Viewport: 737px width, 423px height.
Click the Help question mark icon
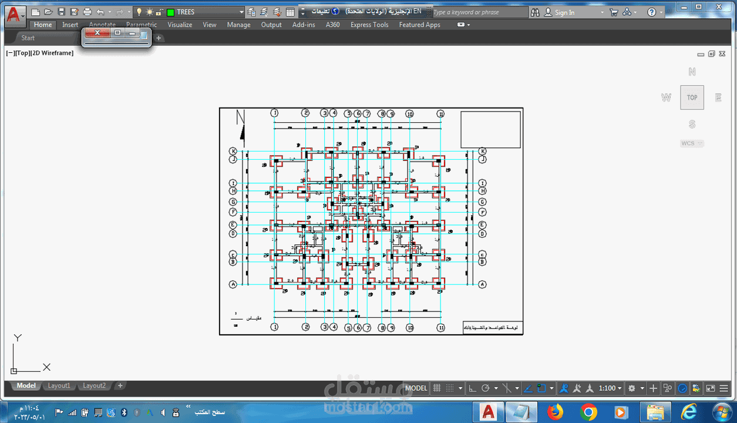pos(652,12)
